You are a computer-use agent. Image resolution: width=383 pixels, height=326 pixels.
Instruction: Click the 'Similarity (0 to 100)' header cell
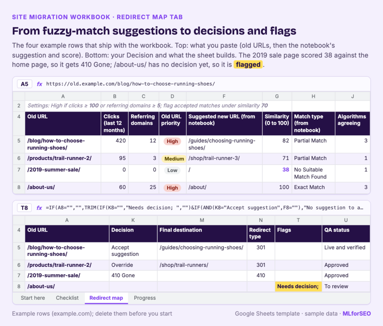click(x=277, y=123)
